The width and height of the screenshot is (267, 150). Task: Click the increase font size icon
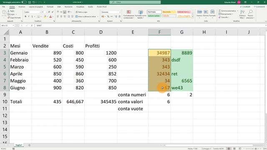[x=49, y=12]
